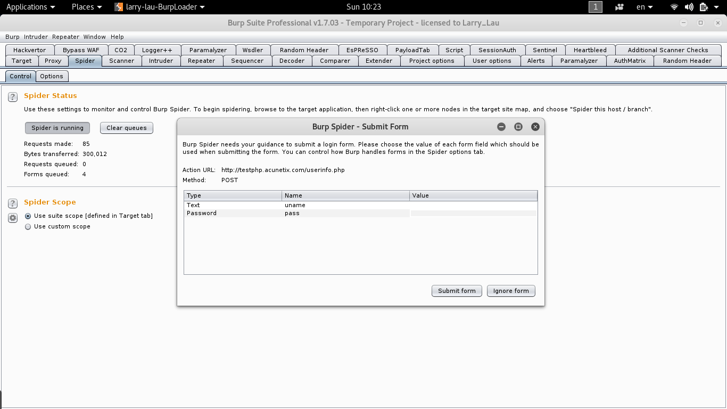Open the Proxy tab
This screenshot has width=727, height=409.
[53, 61]
